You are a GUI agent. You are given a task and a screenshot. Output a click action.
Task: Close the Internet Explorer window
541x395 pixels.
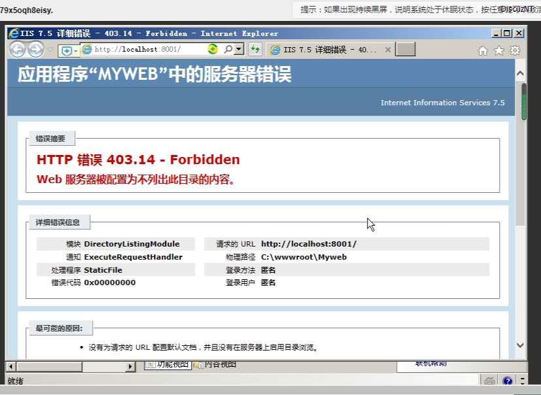(x=519, y=33)
